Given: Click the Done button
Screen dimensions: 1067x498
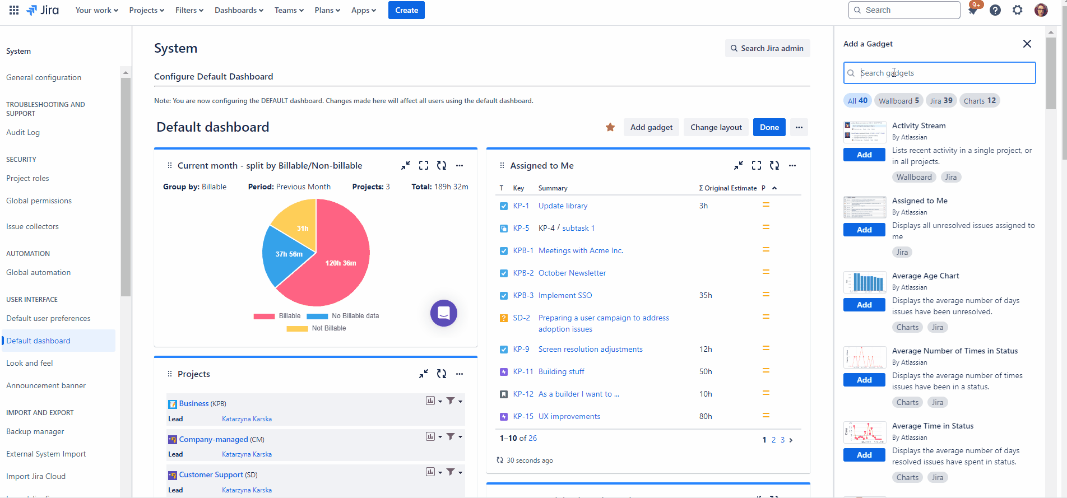Looking at the screenshot, I should [769, 127].
